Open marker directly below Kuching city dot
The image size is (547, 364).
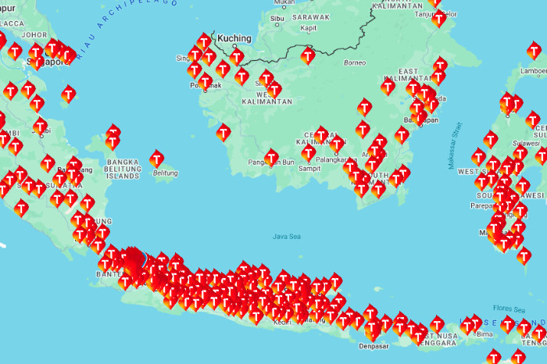(x=237, y=57)
